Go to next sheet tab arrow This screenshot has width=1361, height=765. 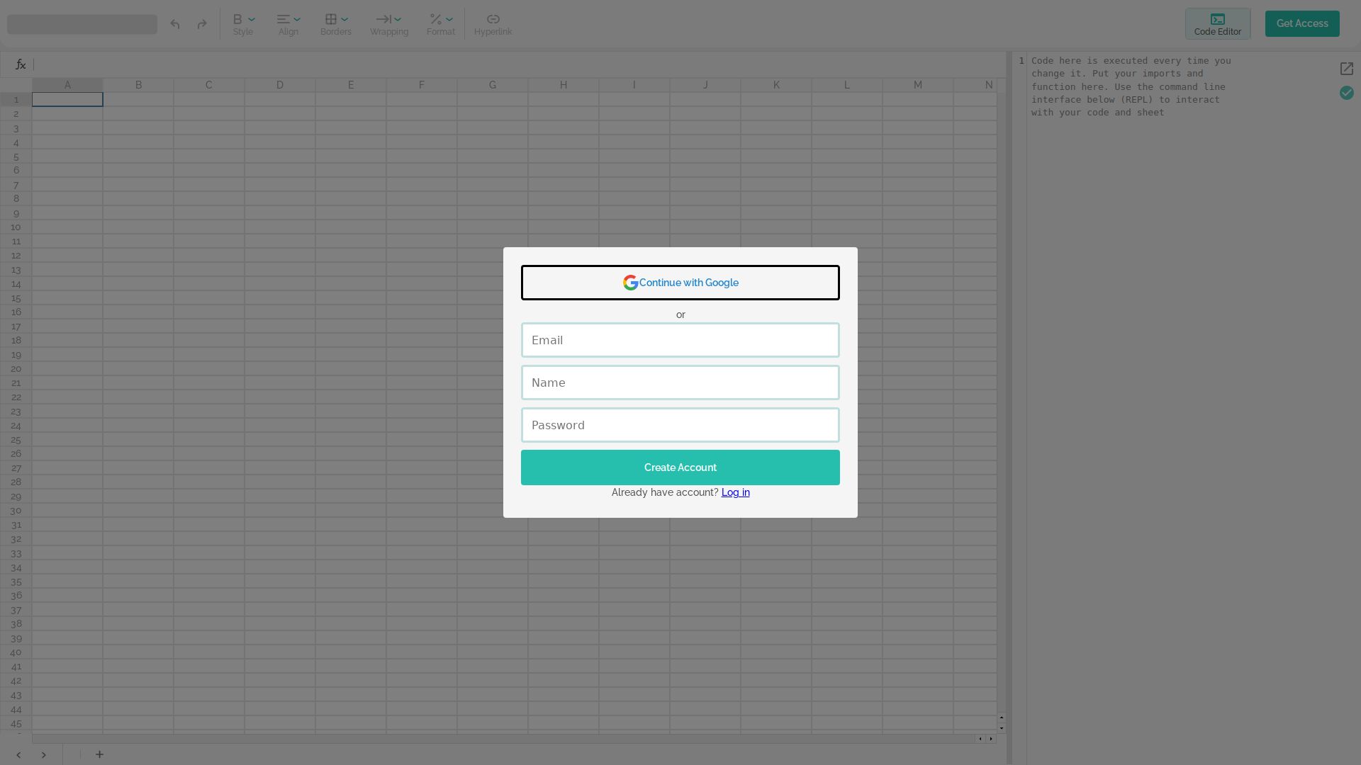(44, 755)
